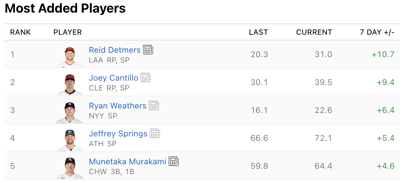Open Munetaka Murakami news notes icon
The width and height of the screenshot is (408, 183).
(174, 161)
